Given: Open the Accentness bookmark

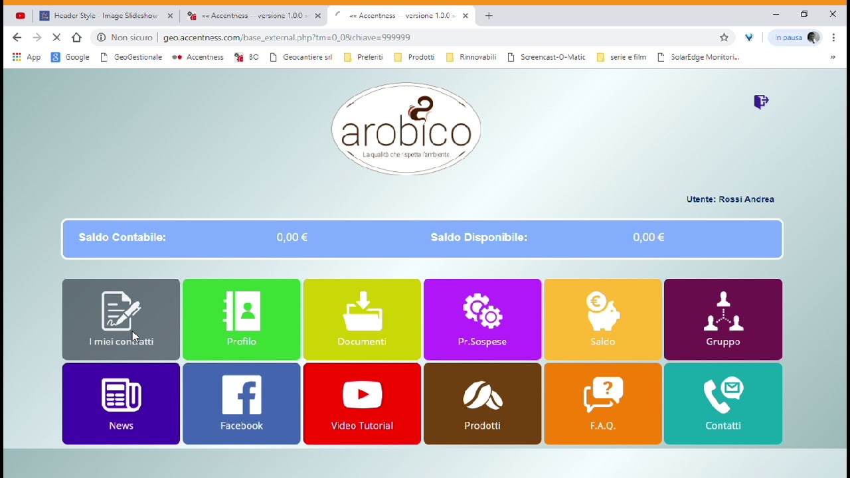Looking at the screenshot, I should (x=198, y=57).
